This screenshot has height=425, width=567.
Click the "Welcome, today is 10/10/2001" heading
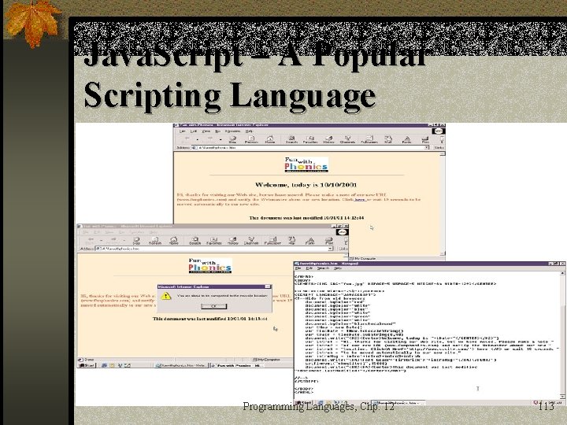[x=306, y=185]
